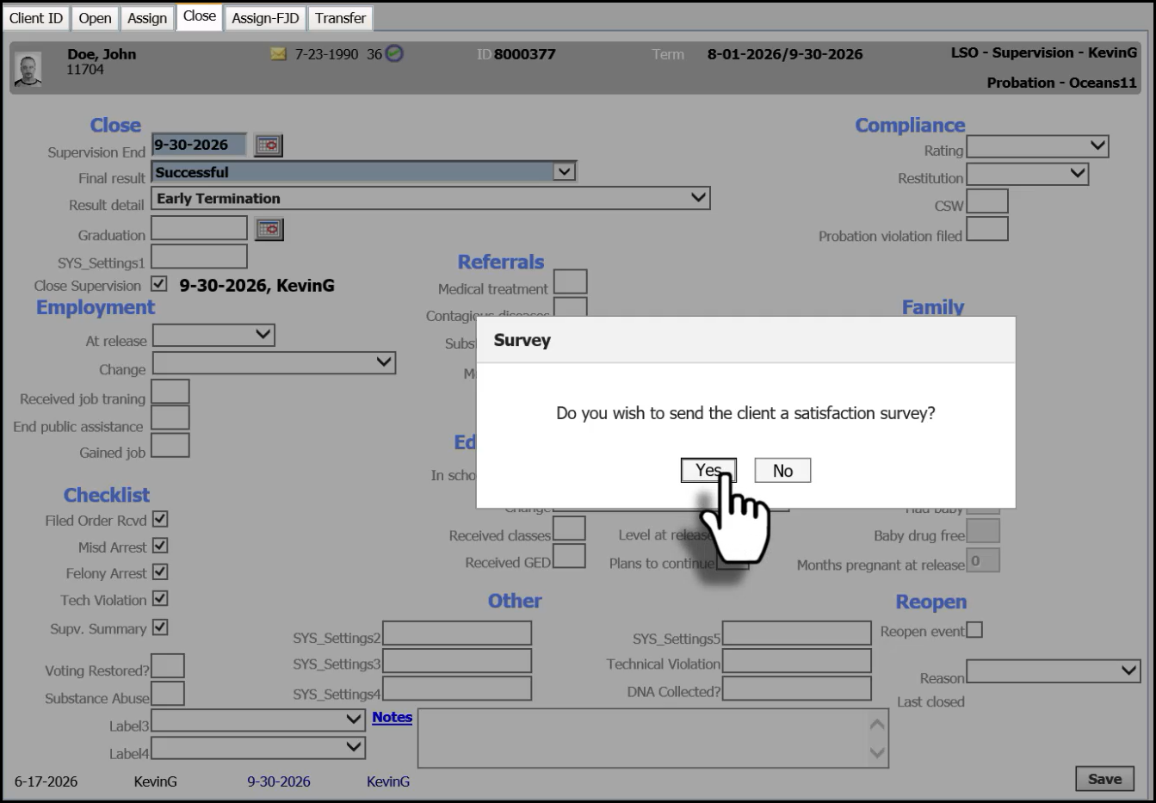Click Months pregnant at release field
1156x803 pixels.
[983, 560]
